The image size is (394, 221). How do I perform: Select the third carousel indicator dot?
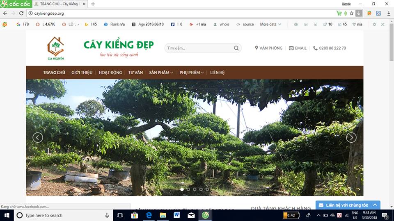(x=195, y=189)
